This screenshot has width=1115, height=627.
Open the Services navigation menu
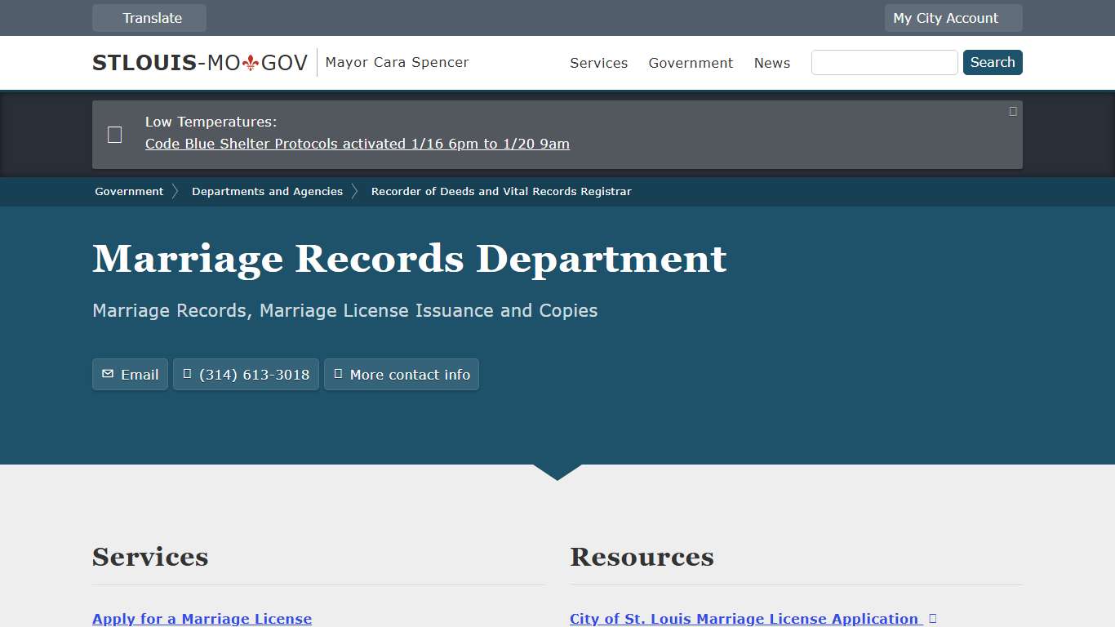(x=598, y=63)
